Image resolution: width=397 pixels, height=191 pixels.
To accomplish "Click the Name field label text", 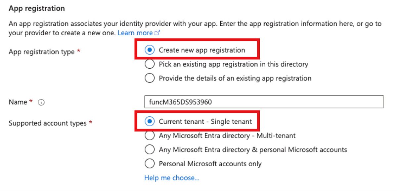I will click(x=18, y=102).
